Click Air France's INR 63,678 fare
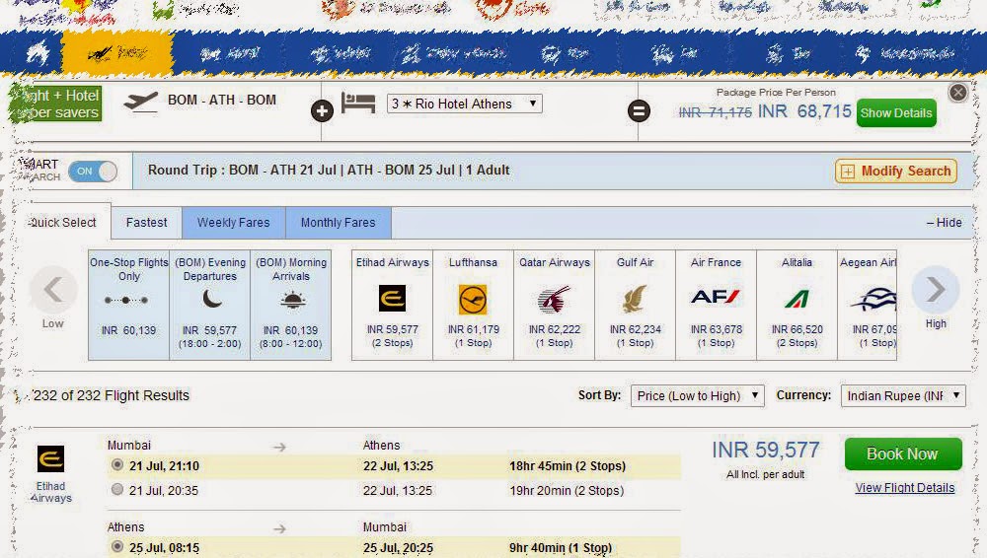987x558 pixels. (x=716, y=329)
